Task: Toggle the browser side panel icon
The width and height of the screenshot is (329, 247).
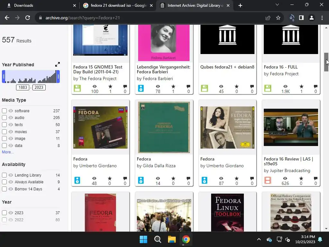Action: [x=301, y=18]
